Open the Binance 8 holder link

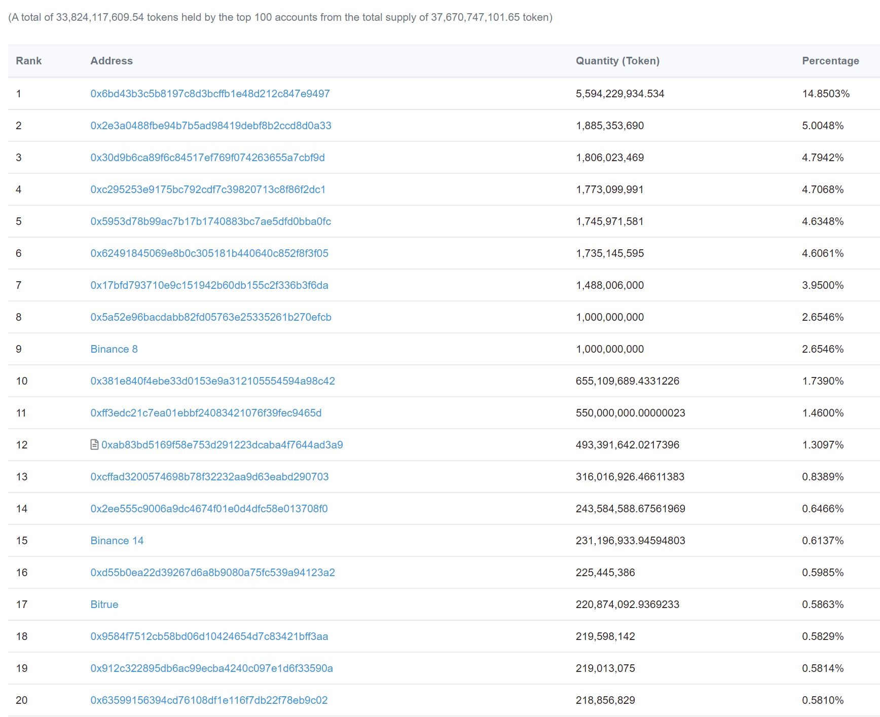click(114, 349)
